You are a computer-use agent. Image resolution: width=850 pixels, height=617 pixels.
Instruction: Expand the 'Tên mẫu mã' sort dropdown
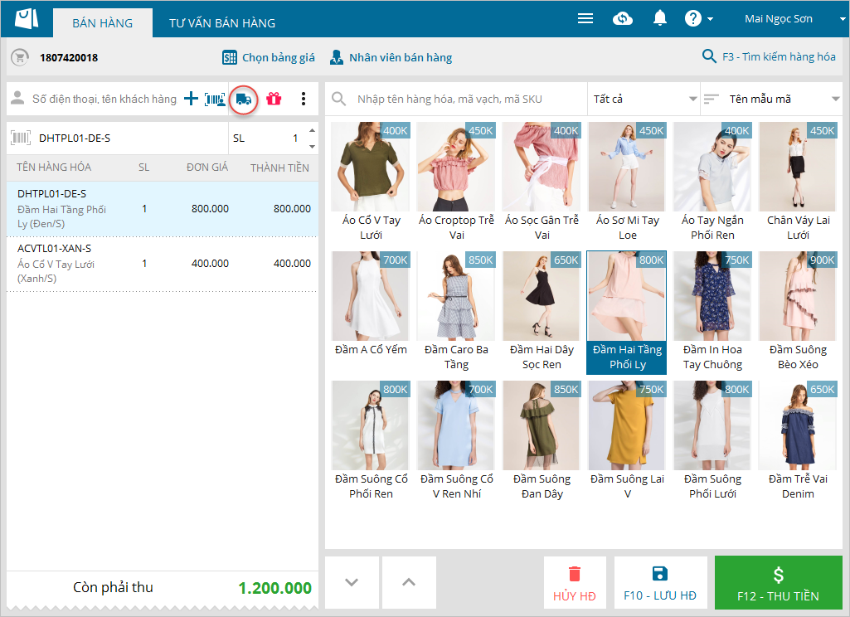tap(771, 100)
